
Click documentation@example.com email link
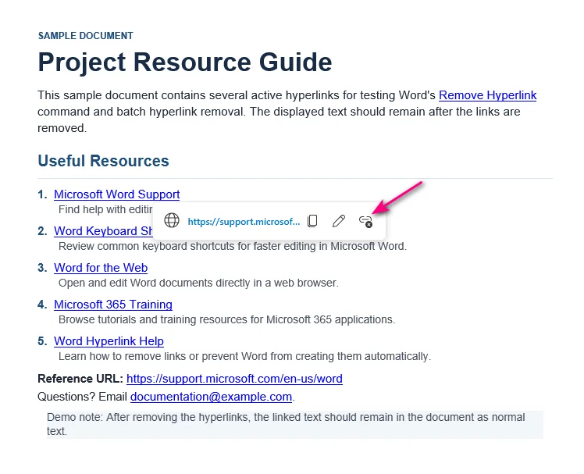click(211, 397)
